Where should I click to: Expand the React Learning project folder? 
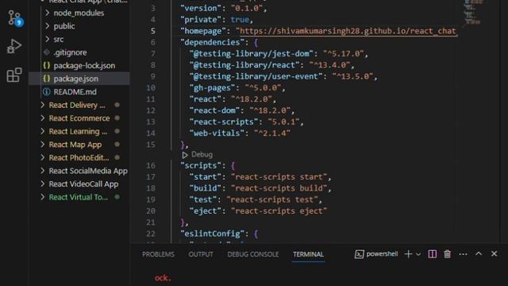pyautogui.click(x=42, y=131)
